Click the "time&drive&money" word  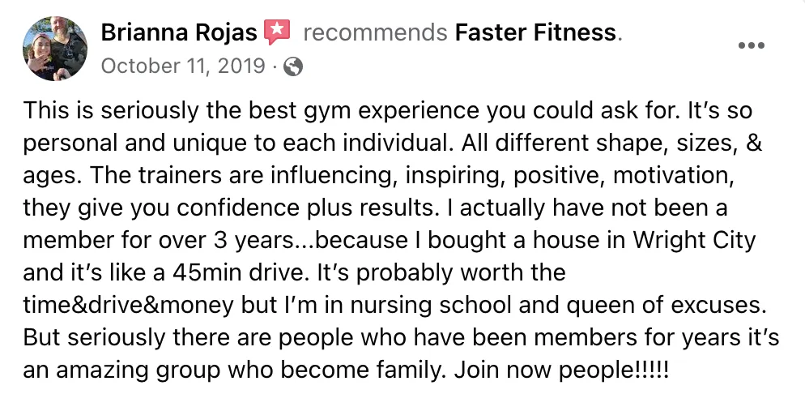coord(128,305)
